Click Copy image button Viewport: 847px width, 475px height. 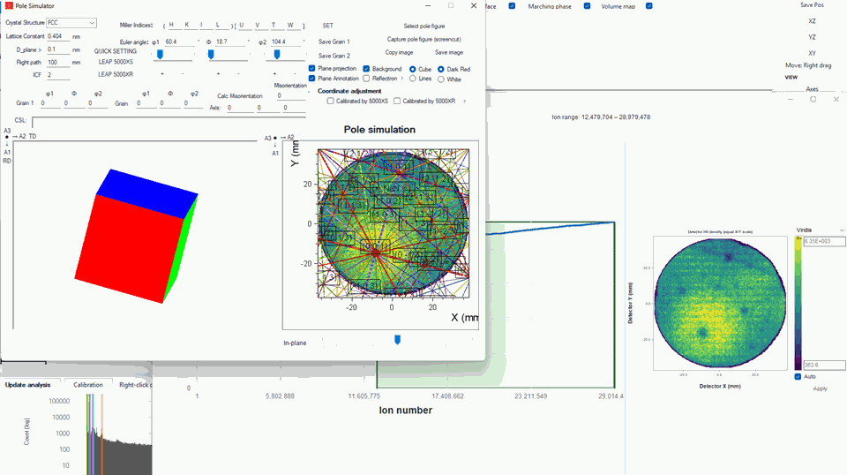point(399,52)
